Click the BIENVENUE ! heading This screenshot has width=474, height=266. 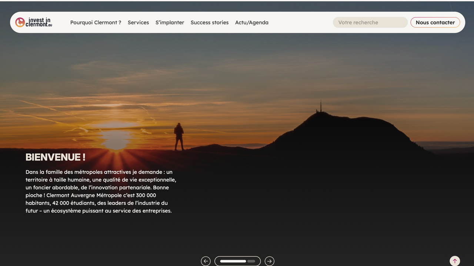56,157
